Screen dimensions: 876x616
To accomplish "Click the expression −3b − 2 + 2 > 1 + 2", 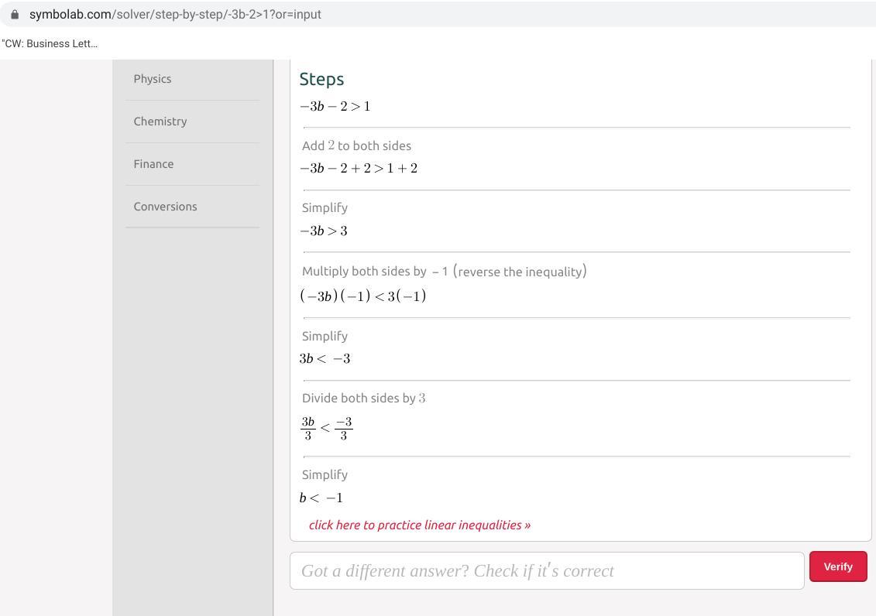I will (359, 169).
